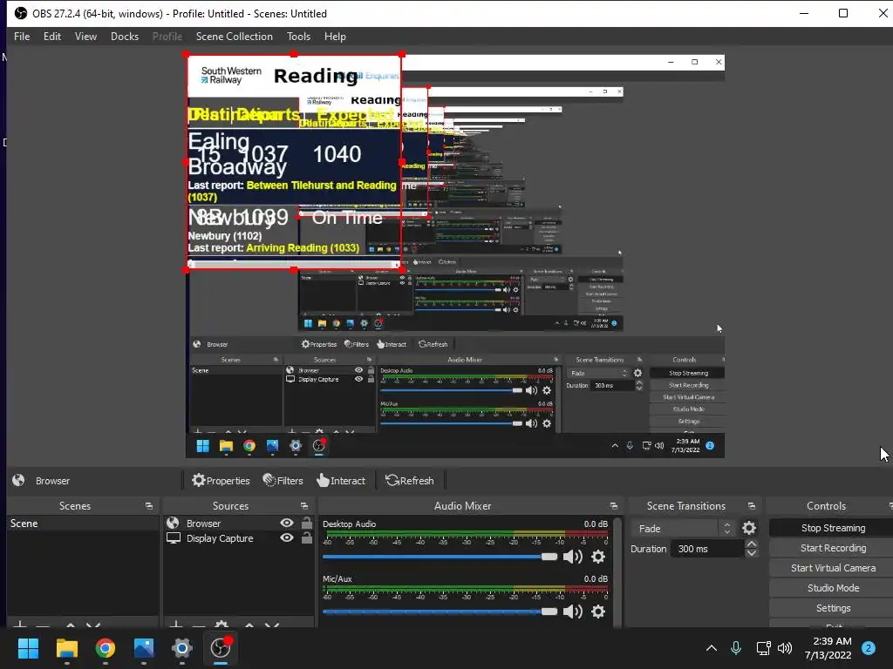The width and height of the screenshot is (893, 669).
Task: Start Virtual Camera
Action: 833,568
